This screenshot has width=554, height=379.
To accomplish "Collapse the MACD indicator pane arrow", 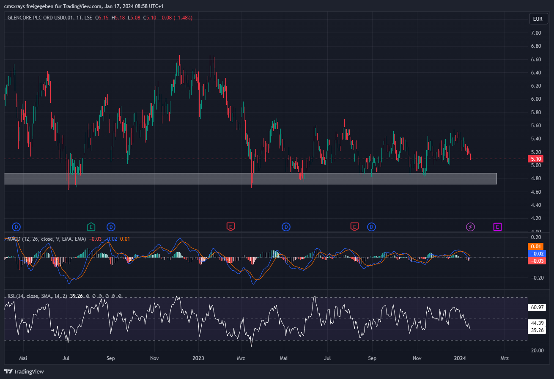I will pyautogui.click(x=4, y=238).
